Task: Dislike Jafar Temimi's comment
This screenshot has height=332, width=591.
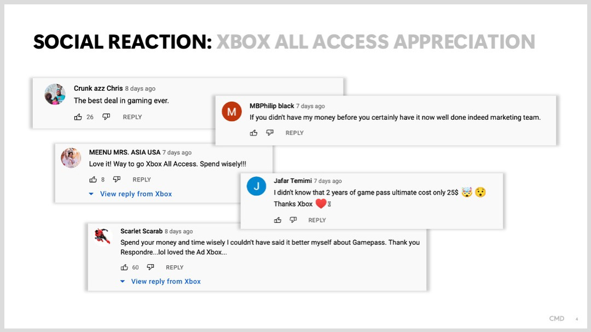Action: tap(293, 220)
